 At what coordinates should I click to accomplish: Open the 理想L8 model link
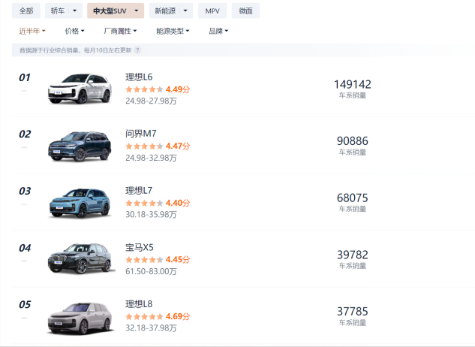(139, 304)
